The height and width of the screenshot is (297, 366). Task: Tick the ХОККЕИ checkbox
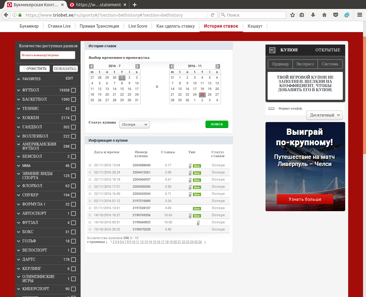click(x=73, y=118)
